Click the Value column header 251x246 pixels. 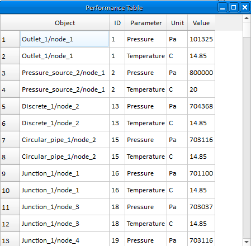click(201, 23)
